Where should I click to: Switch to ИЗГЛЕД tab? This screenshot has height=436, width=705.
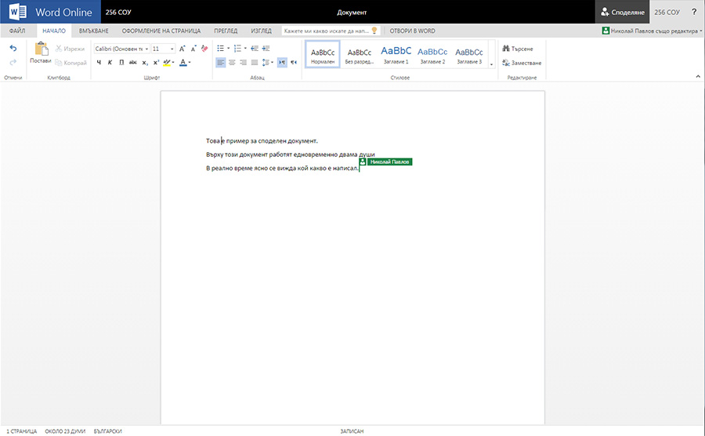[x=261, y=31]
